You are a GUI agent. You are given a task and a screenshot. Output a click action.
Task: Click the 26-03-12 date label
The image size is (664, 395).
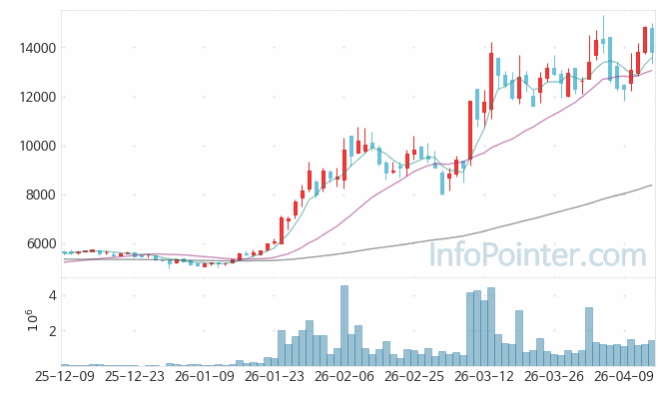click(484, 376)
